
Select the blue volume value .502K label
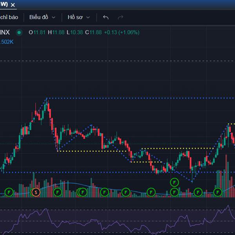[x=7, y=42]
